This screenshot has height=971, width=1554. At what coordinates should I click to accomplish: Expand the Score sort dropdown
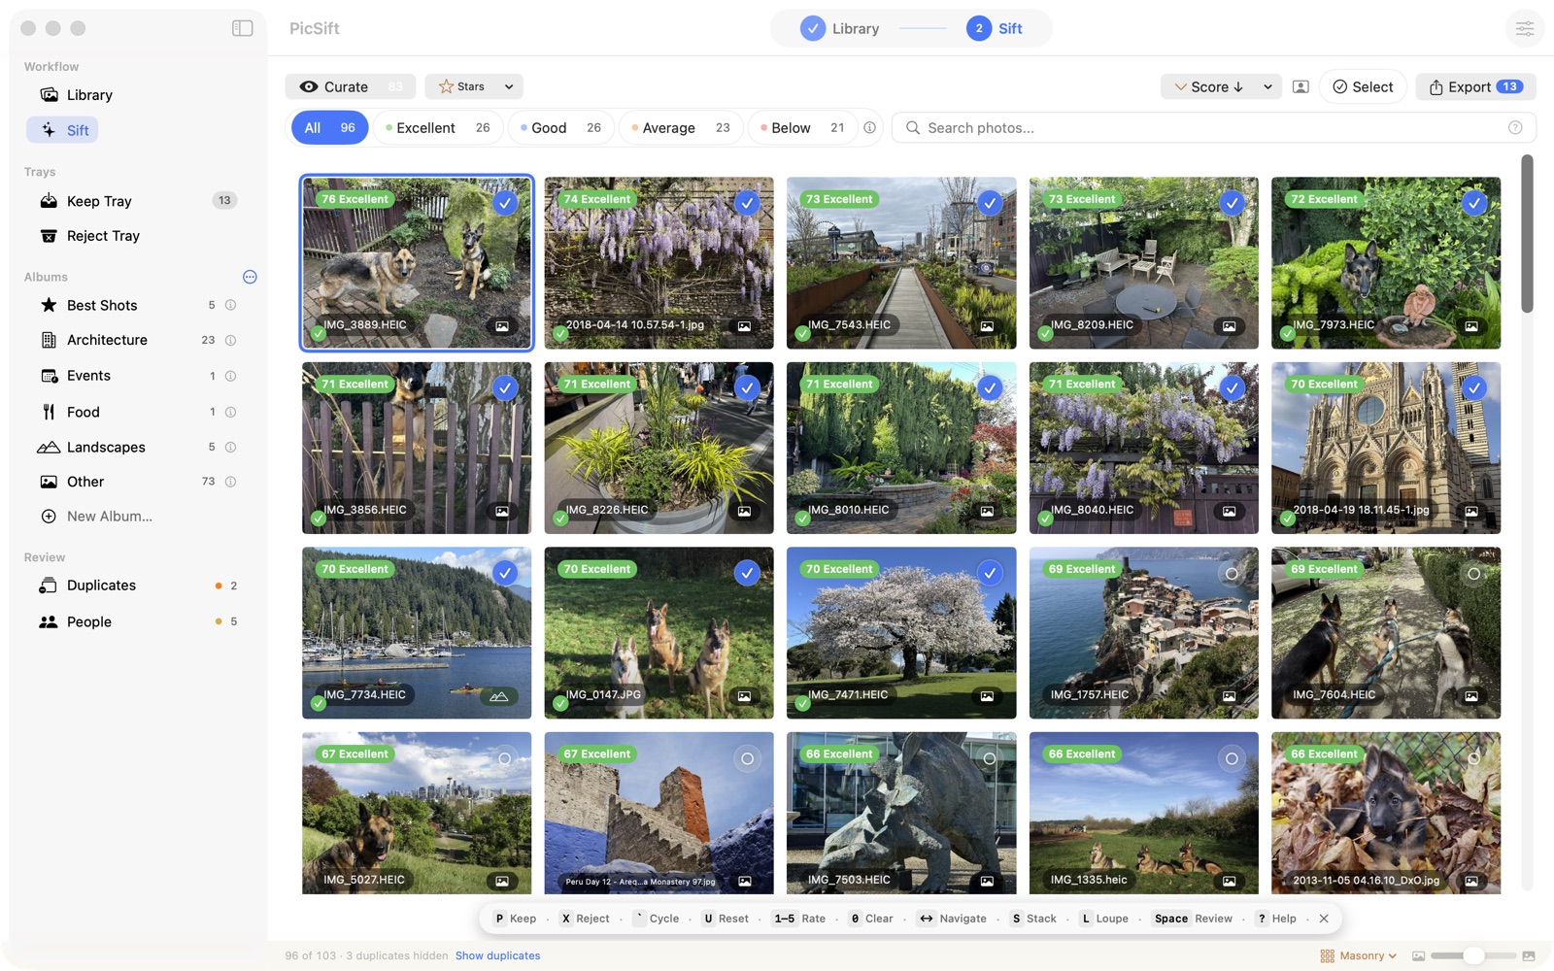1267,86
